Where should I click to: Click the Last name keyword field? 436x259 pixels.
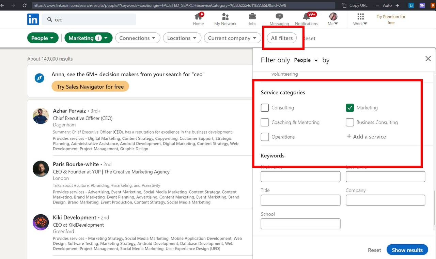click(385, 177)
